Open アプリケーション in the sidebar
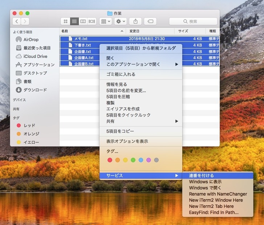This screenshot has height=225, width=264. 34,65
